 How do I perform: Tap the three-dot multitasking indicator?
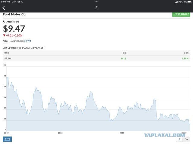point(96,2)
